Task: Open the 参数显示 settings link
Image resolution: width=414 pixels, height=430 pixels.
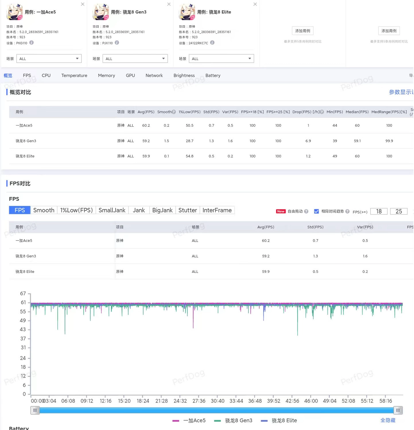Action: pos(401,92)
